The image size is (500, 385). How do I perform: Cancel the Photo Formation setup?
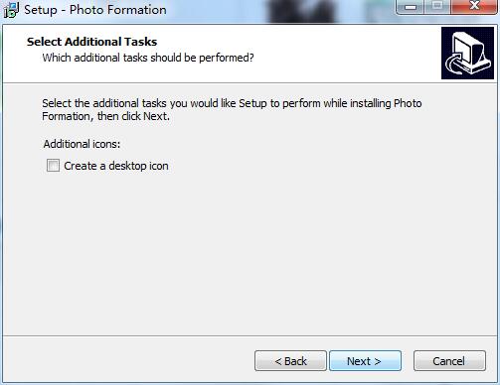pyautogui.click(x=449, y=361)
